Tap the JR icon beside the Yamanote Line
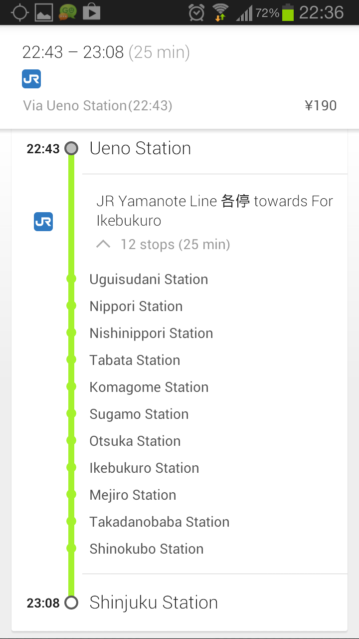This screenshot has width=359, height=639. [43, 222]
